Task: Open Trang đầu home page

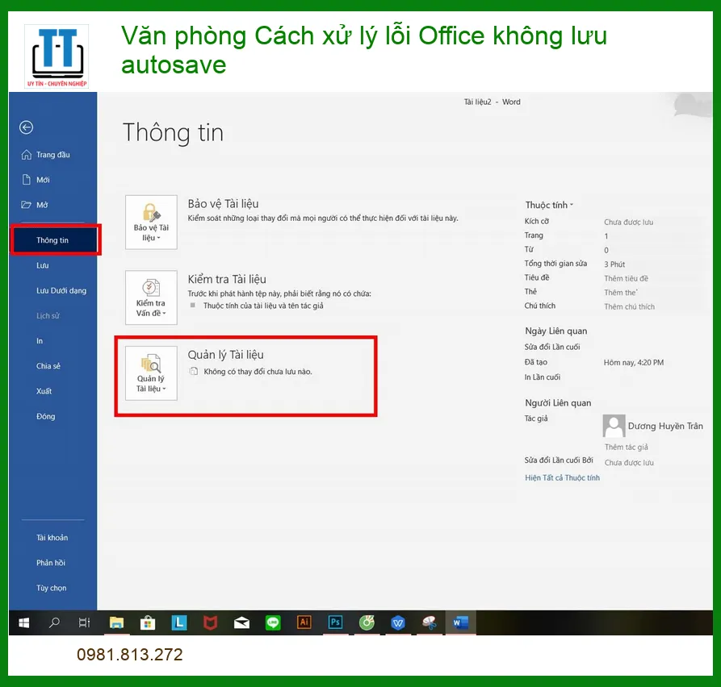Action: [x=45, y=155]
